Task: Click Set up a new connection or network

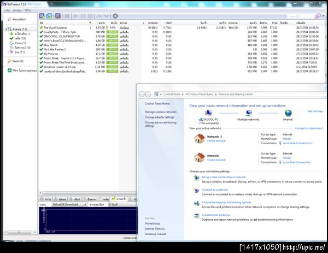Action: coord(224,177)
